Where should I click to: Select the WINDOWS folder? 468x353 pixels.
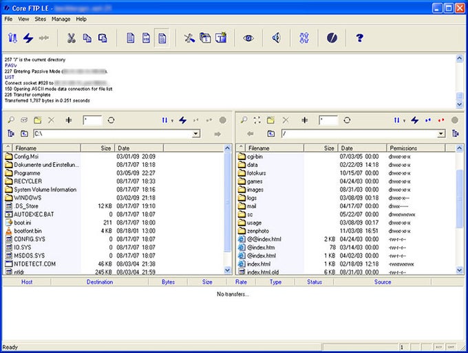28,198
